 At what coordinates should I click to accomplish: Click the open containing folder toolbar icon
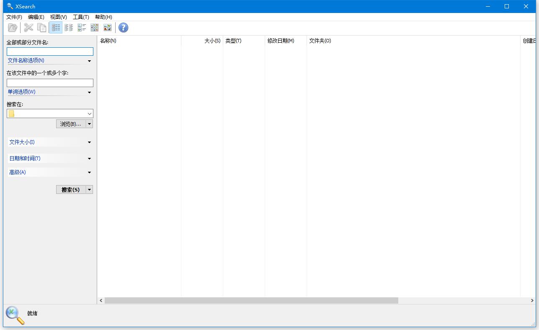coord(13,28)
